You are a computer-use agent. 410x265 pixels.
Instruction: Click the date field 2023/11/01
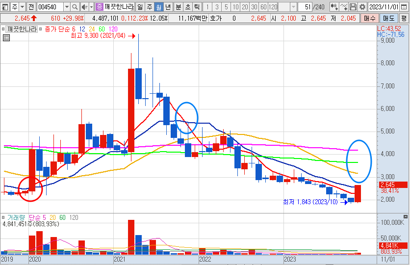384,7
